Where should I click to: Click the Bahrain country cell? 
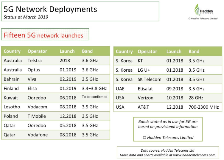[x=12, y=79]
